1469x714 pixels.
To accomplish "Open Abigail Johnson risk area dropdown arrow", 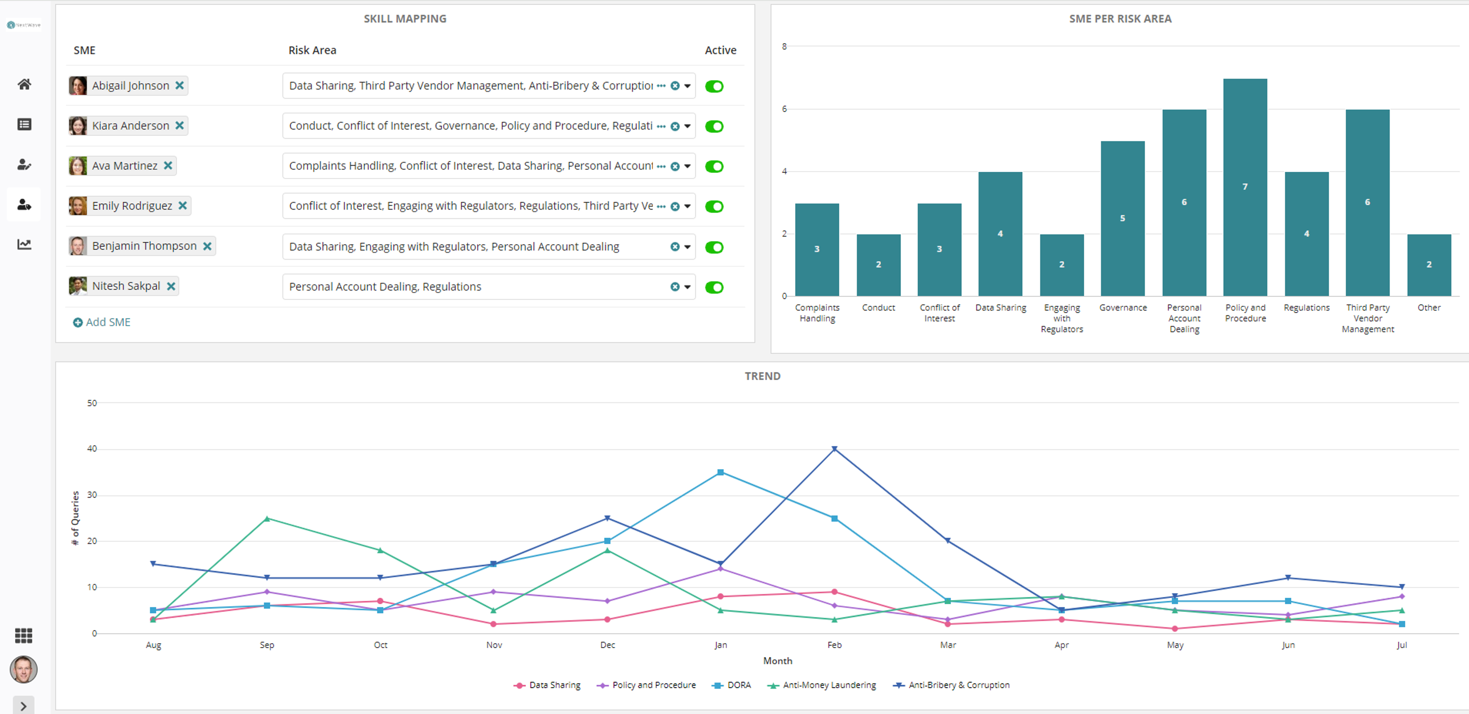I will (x=688, y=86).
